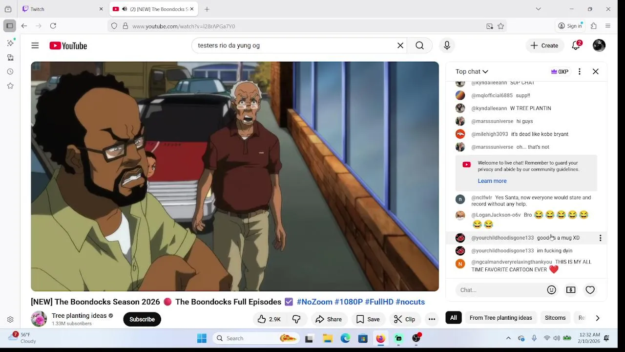Start voice search with microphone icon
Screen dimensions: 625x352
447,45
